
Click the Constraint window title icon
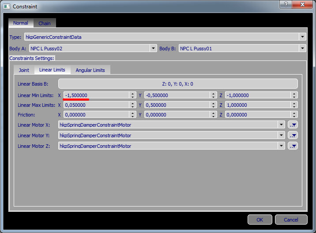point(7,7)
